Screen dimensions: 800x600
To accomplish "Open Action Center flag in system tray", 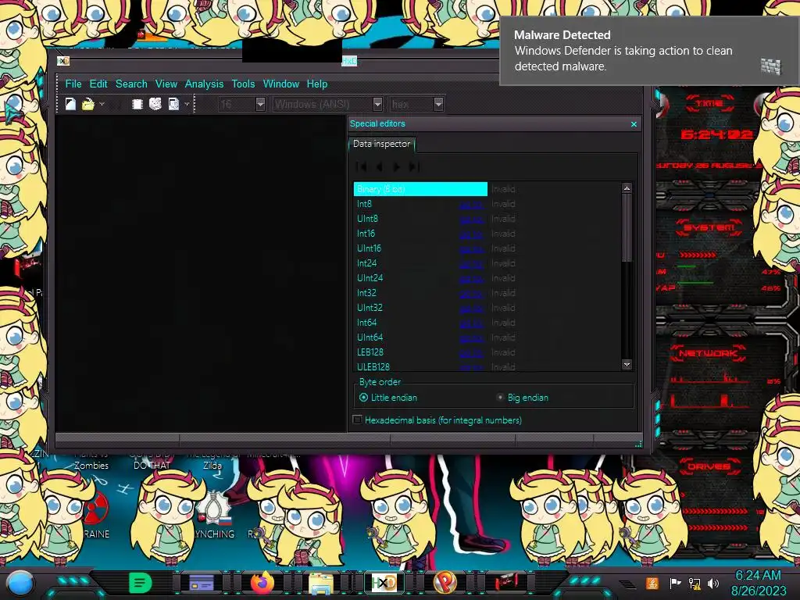I will [x=675, y=583].
